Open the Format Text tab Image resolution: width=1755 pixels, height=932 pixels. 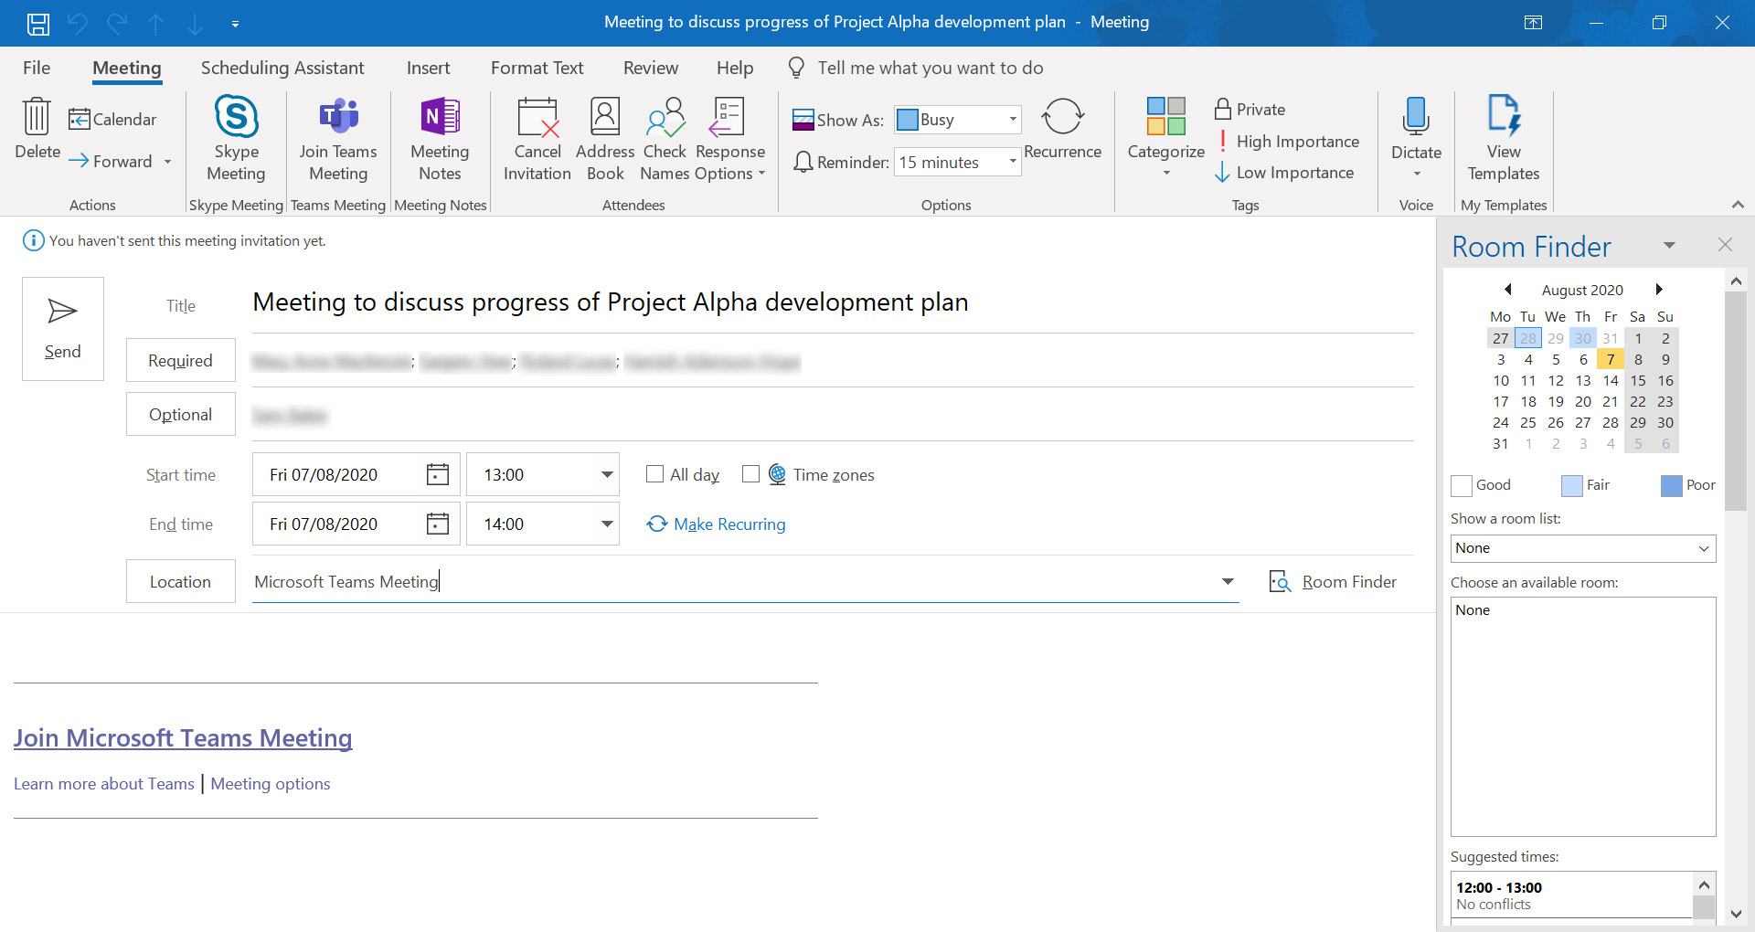click(x=537, y=68)
